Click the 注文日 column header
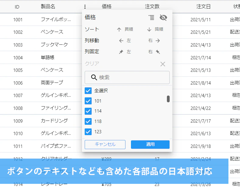240x189 pixels. tap(203, 7)
